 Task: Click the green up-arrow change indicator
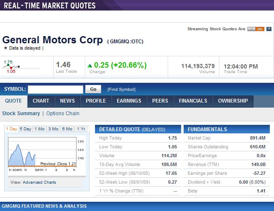pos(90,66)
